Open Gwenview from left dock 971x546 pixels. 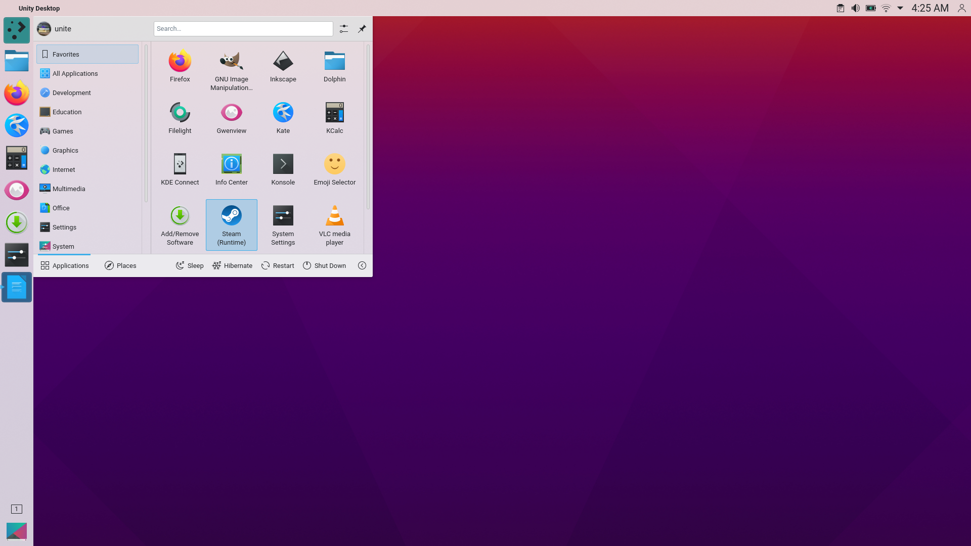[17, 190]
